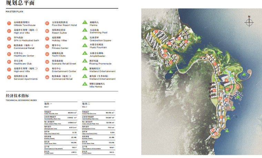Click the green triangle Villa Marina icon

point(84,85)
